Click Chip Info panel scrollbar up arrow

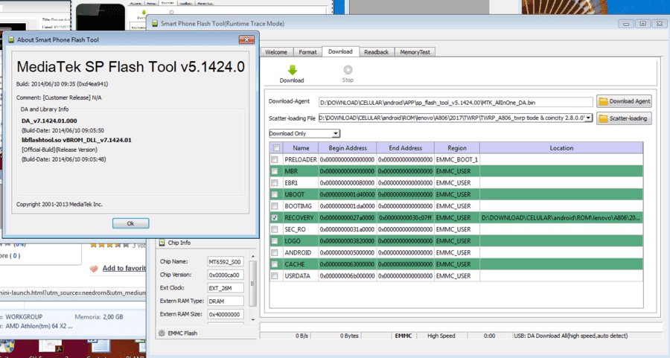point(253,256)
